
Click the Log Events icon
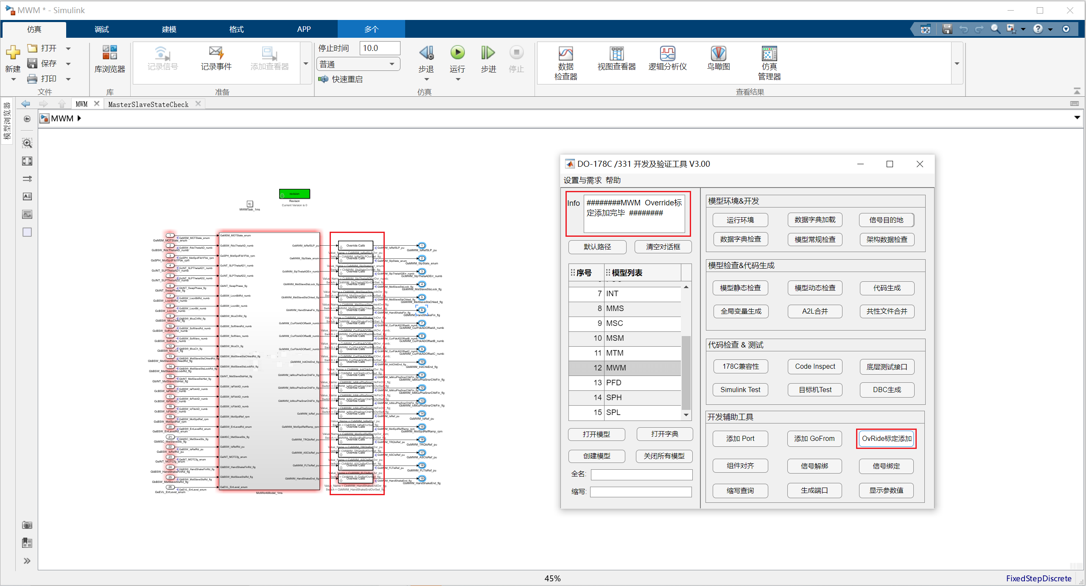tap(216, 53)
